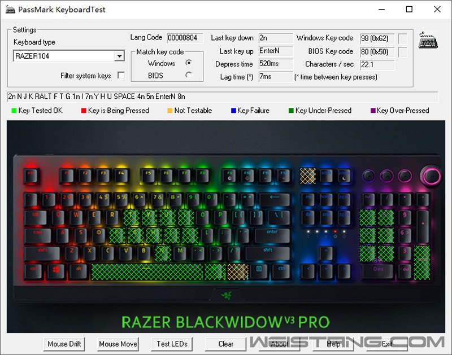This screenshot has height=355, width=452.
Task: Select the BIOS match key code option
Action: pyautogui.click(x=189, y=75)
